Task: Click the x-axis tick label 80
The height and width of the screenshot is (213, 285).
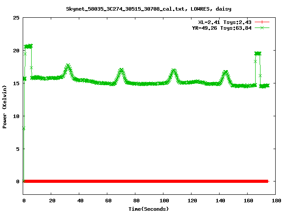Action: (x=136, y=201)
